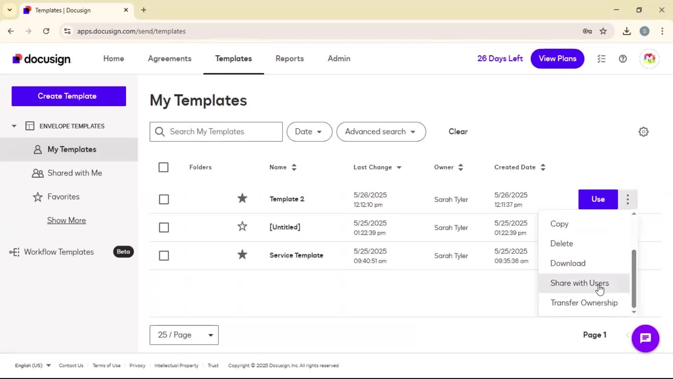Image resolution: width=673 pixels, height=379 pixels.
Task: Click the search magnifier icon
Action: pyautogui.click(x=160, y=132)
